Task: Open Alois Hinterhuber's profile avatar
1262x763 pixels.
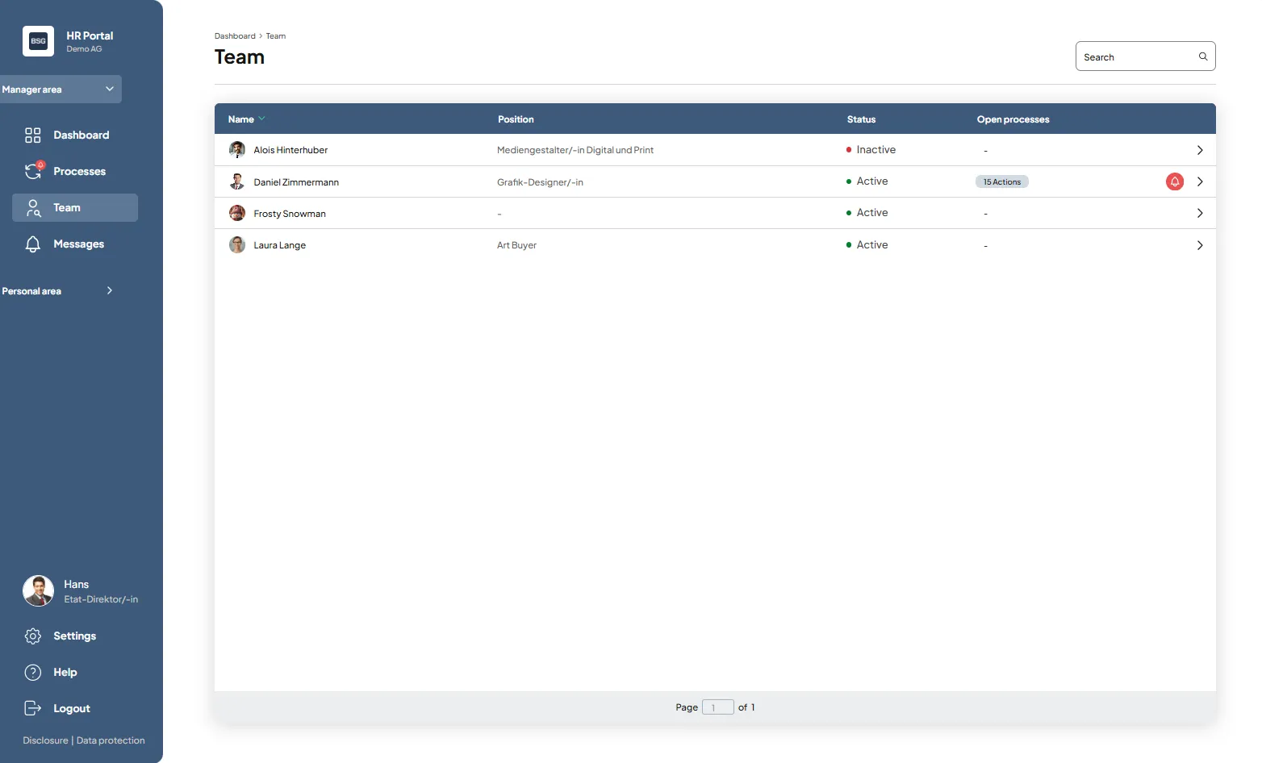Action: point(237,150)
